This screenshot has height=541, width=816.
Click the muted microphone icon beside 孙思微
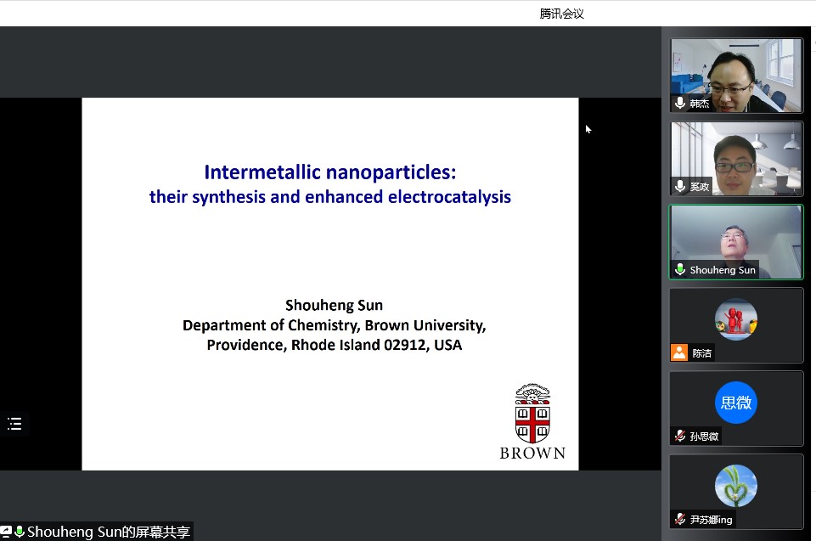coord(679,436)
